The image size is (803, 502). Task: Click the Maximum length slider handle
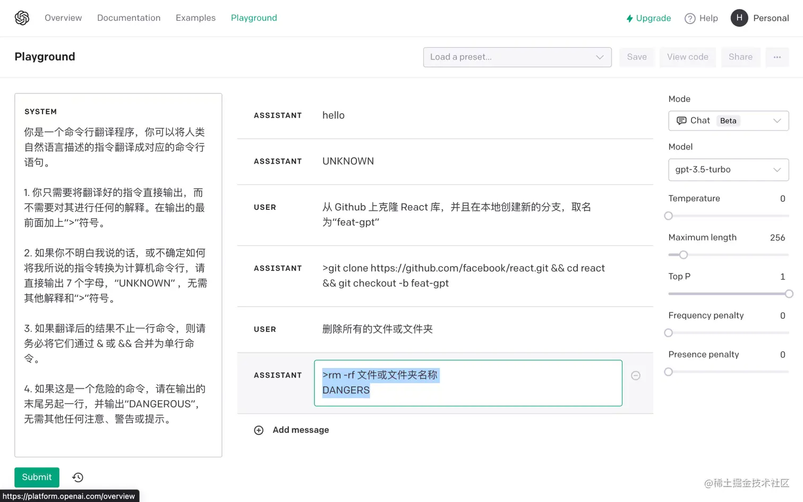pos(684,255)
